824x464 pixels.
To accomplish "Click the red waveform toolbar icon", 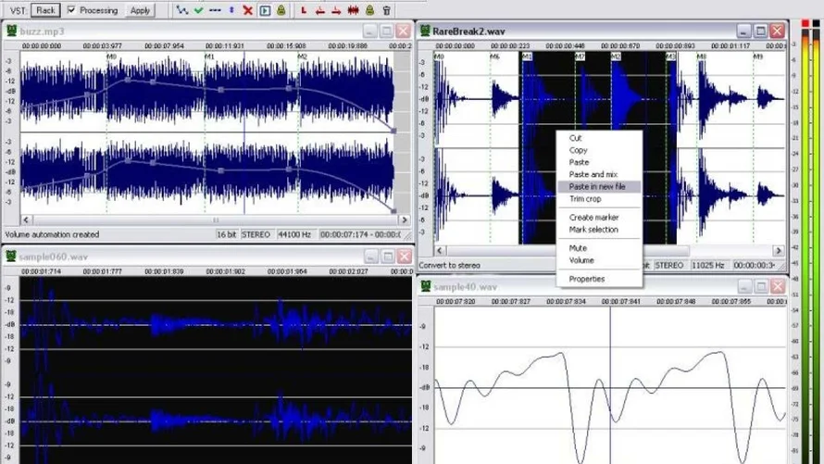I will point(353,10).
